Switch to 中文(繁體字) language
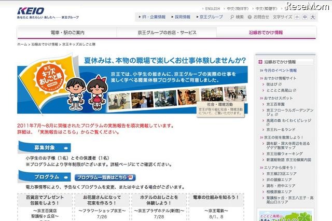The width and height of the screenshot is (332, 221). [x=266, y=8]
